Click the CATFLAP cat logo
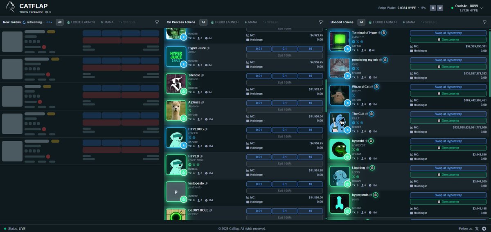This screenshot has width=491, height=232. [x=10, y=7]
